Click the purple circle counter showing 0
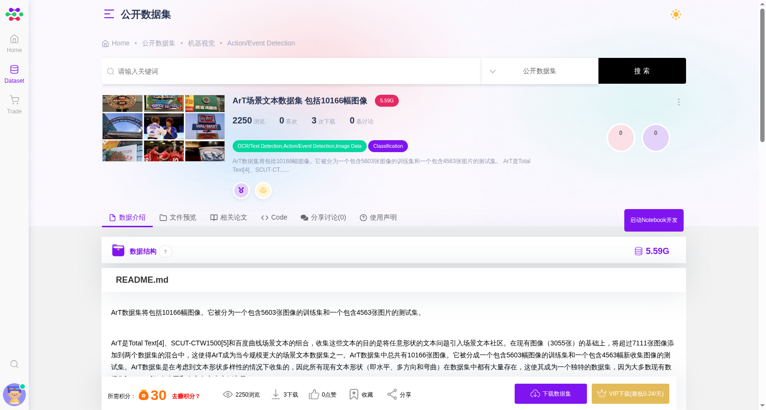766x410 pixels. tap(656, 138)
